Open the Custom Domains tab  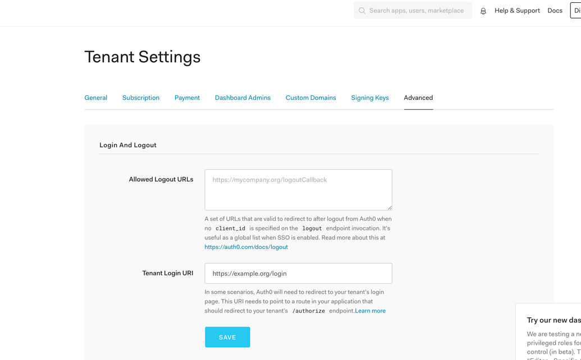click(x=310, y=98)
